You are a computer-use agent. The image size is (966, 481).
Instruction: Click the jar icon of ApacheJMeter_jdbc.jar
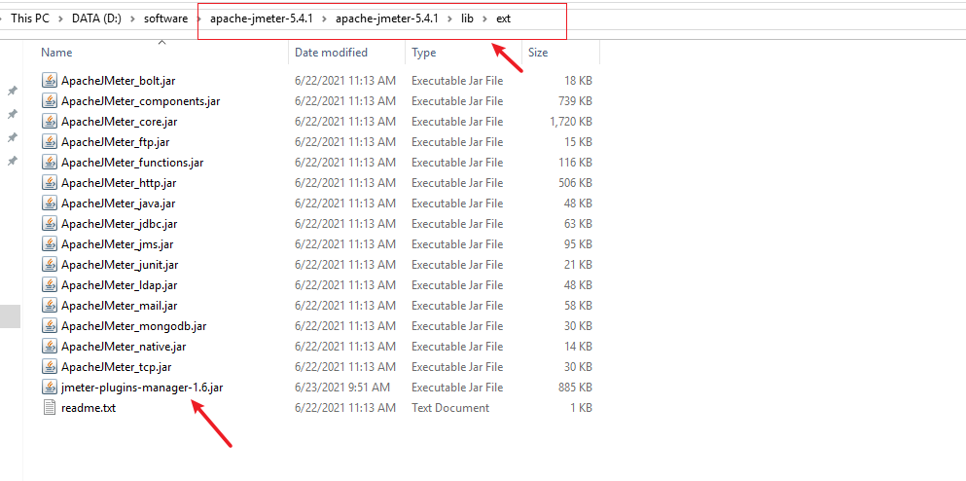click(x=50, y=223)
